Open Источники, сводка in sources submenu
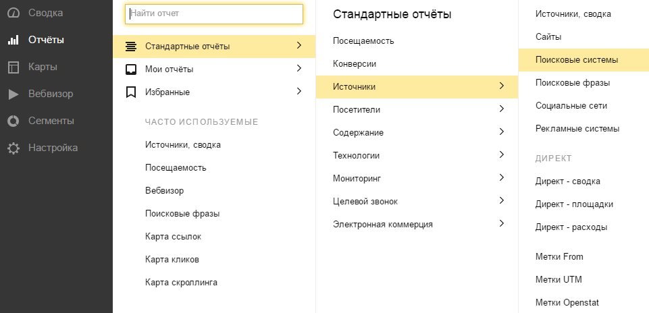Viewport: 649px width, 313px height. [573, 14]
